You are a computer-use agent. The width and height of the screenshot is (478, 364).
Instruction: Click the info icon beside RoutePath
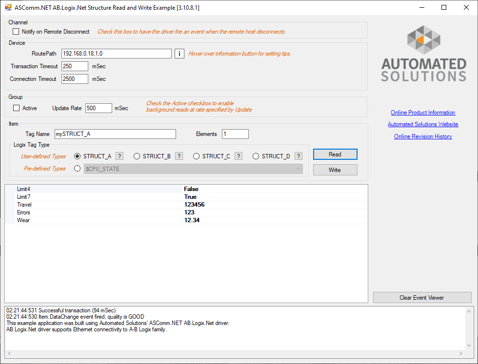point(179,54)
